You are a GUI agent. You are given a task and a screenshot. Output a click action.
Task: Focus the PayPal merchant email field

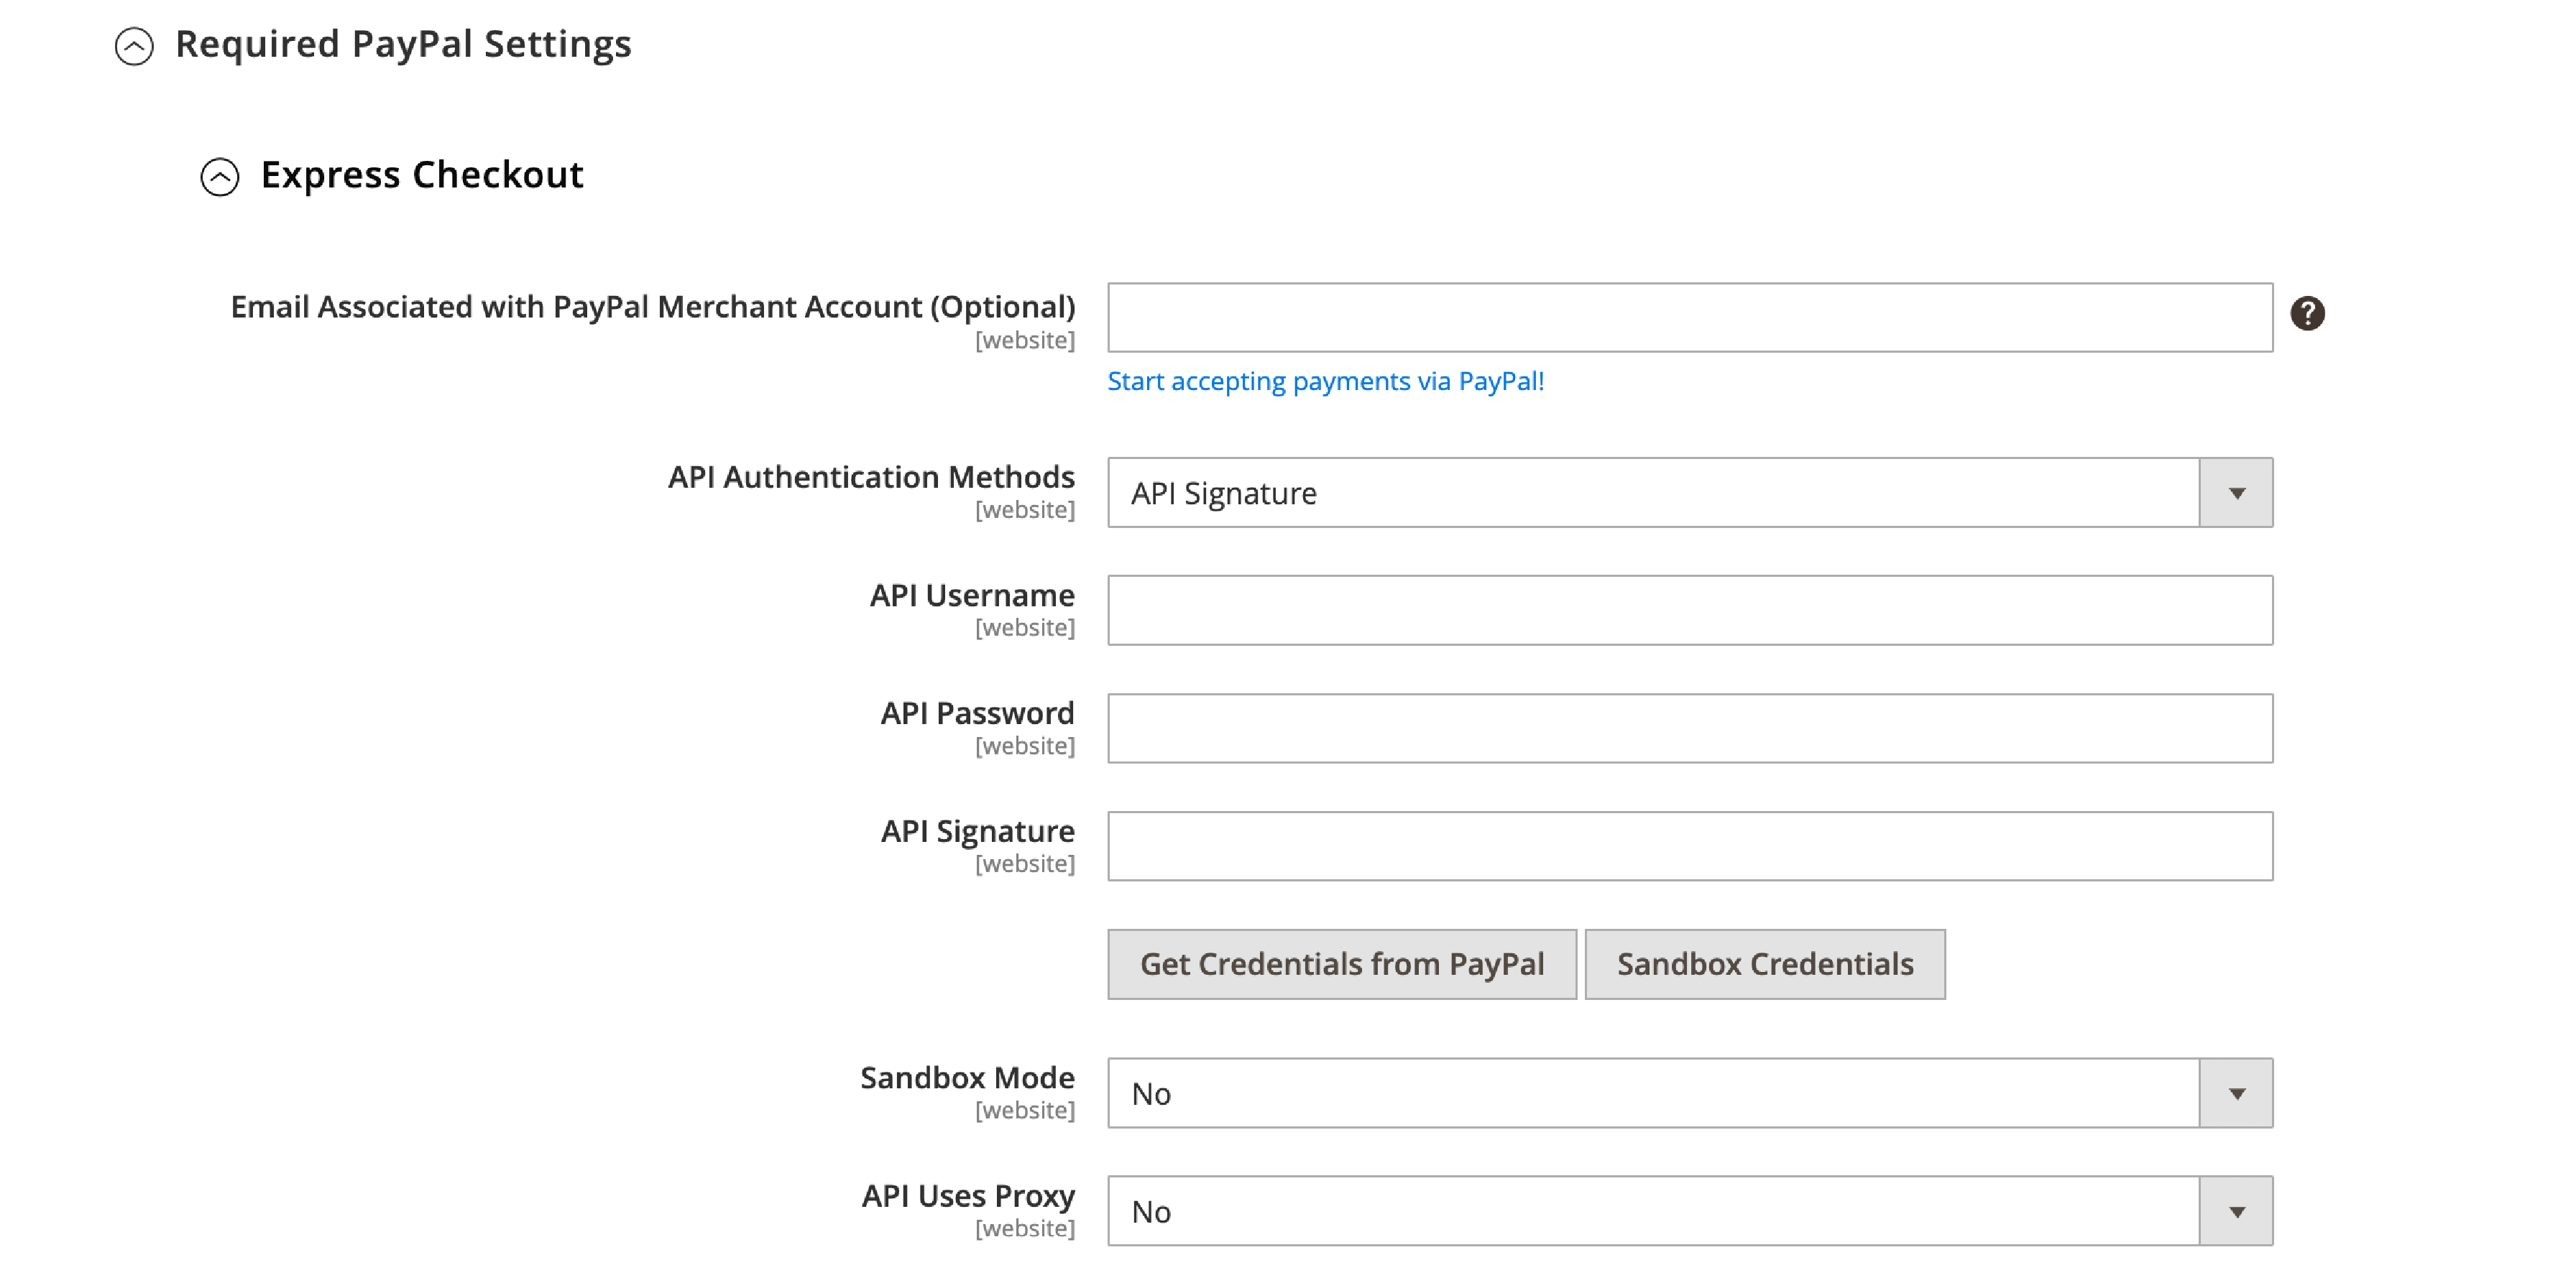coord(1690,318)
